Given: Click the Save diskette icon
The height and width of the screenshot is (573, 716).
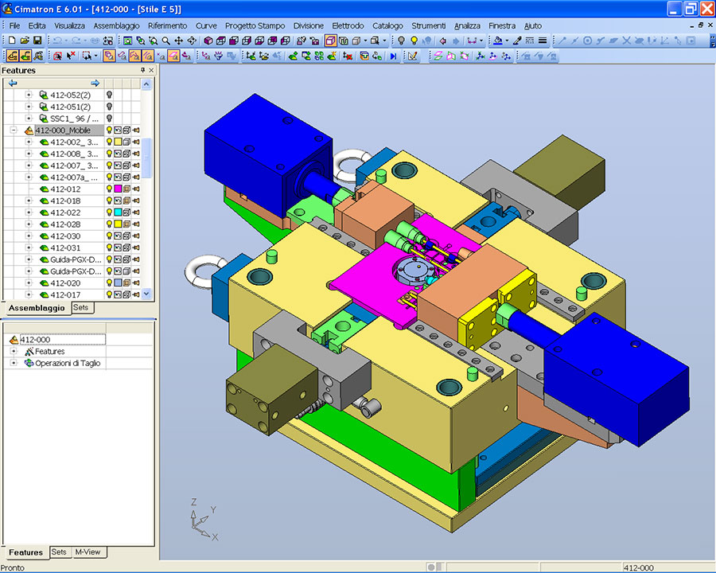Looking at the screenshot, I should coord(37,41).
